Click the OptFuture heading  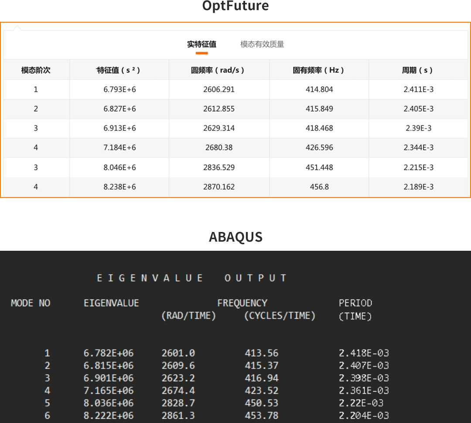point(235,6)
